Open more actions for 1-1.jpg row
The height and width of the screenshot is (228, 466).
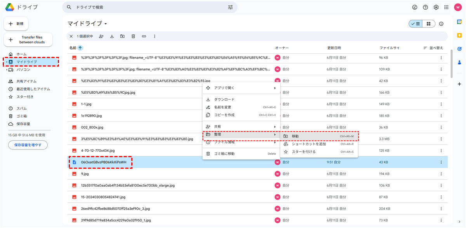tap(441, 104)
